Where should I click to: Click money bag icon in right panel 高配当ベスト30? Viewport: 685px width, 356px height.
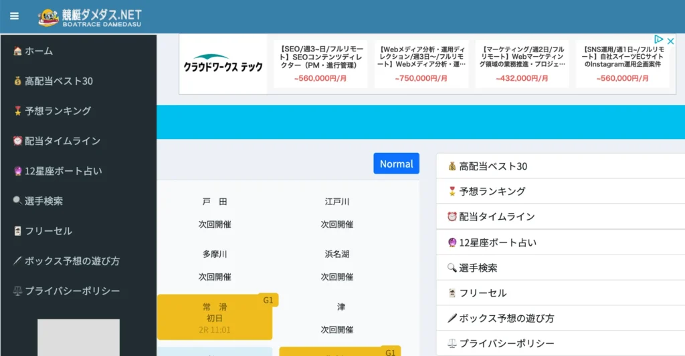(x=452, y=166)
